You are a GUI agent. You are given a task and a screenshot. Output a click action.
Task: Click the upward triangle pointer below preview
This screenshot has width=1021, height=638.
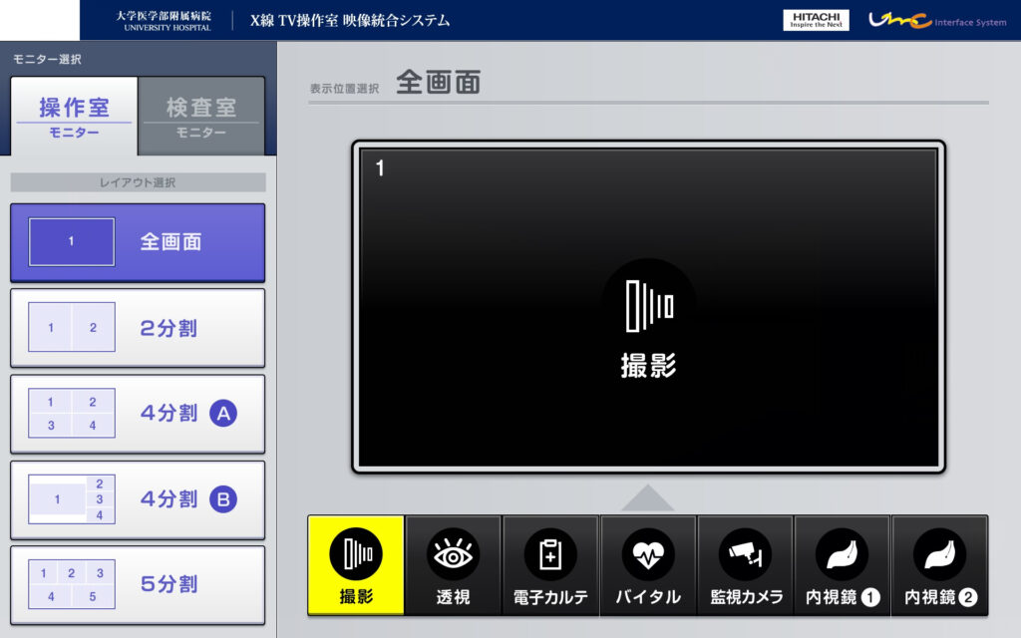click(648, 497)
